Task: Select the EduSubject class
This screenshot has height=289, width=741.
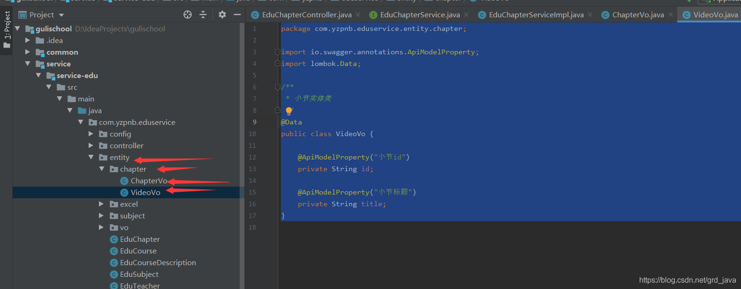Action: [139, 274]
